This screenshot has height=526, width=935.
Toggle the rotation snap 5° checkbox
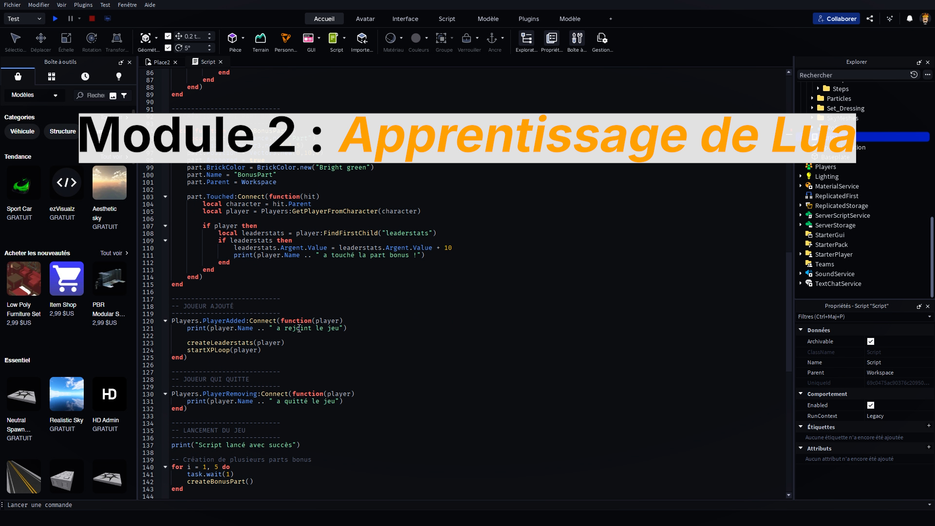168,48
